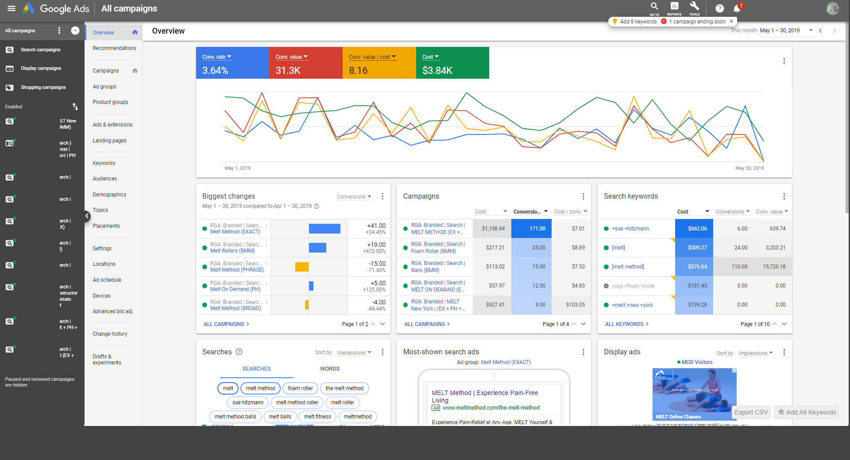The height and width of the screenshot is (460, 850).
Task: Open Most-shown search ads options menu
Action: point(583,352)
